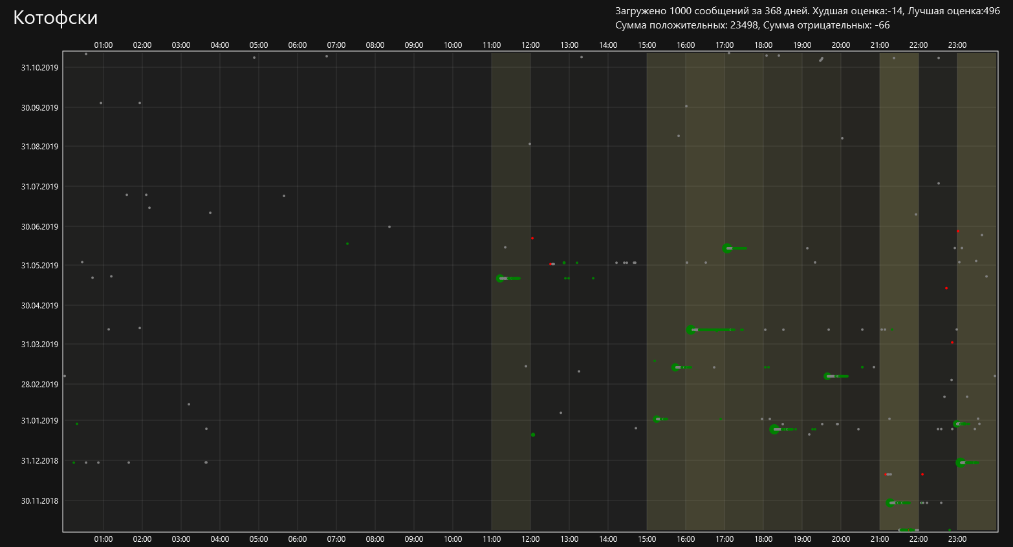Click large green dot after 23:00 near 31.12.2018
This screenshot has height=547, width=1013.
pyautogui.click(x=961, y=462)
